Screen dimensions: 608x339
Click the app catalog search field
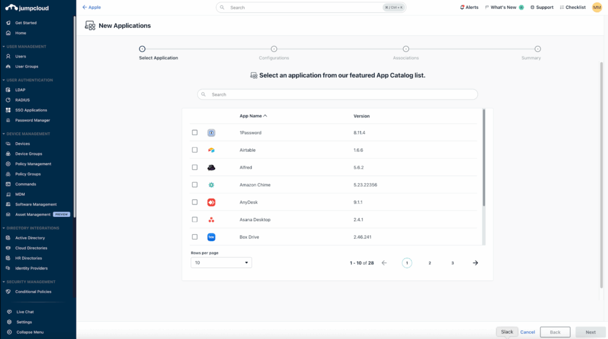click(x=337, y=95)
